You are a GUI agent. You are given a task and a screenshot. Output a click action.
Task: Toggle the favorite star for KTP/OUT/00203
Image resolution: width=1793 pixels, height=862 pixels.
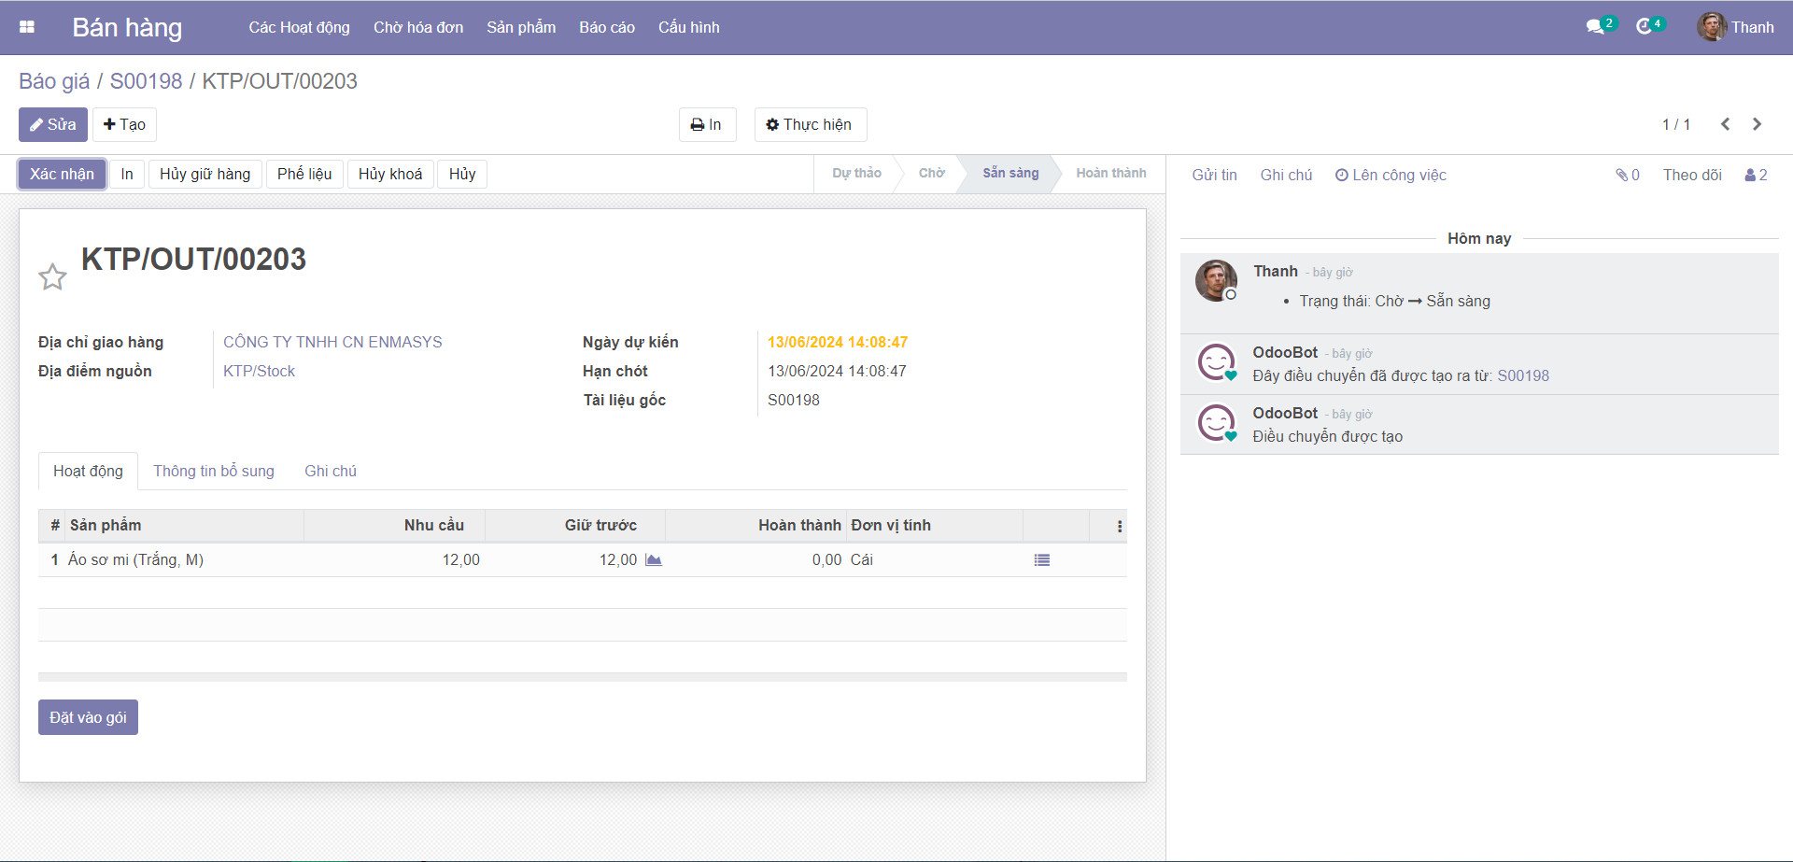click(52, 276)
